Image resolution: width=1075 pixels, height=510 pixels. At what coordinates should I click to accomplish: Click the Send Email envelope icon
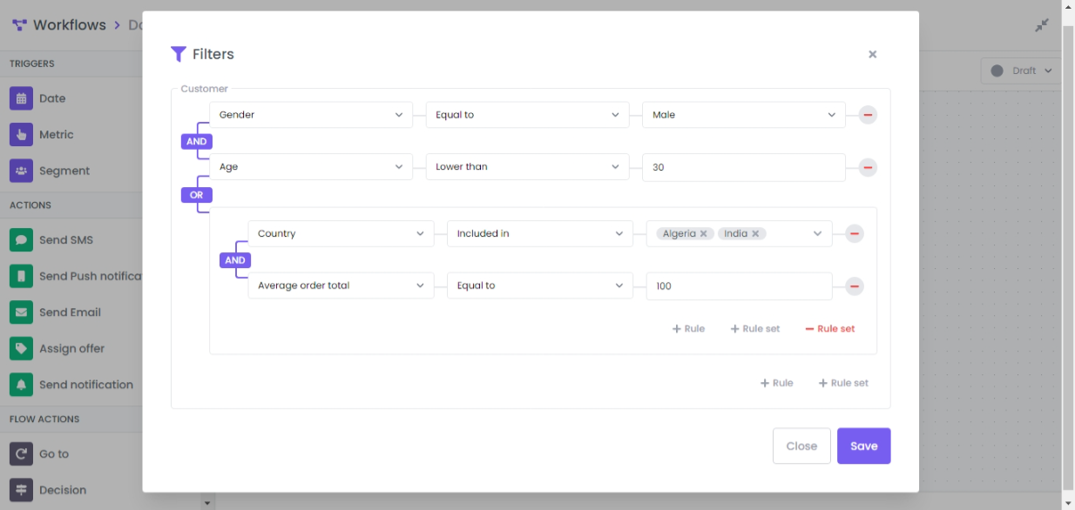click(21, 312)
